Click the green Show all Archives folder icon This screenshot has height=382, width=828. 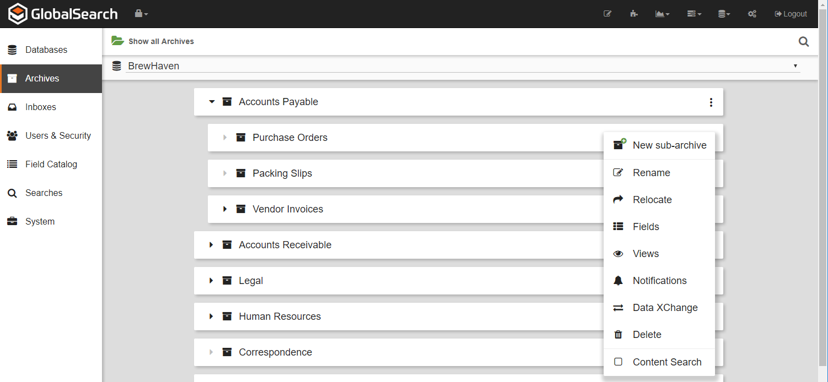117,41
